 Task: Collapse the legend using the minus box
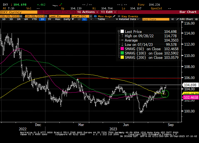pos(118,31)
